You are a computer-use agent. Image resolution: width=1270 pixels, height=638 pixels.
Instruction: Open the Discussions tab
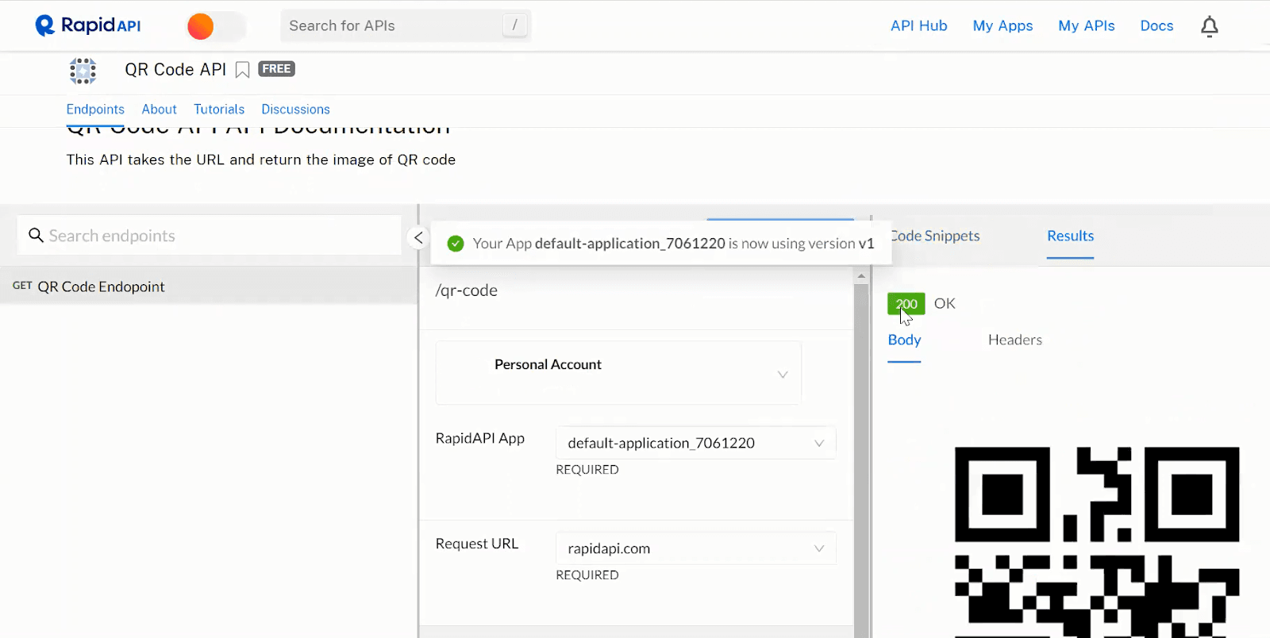pyautogui.click(x=295, y=109)
